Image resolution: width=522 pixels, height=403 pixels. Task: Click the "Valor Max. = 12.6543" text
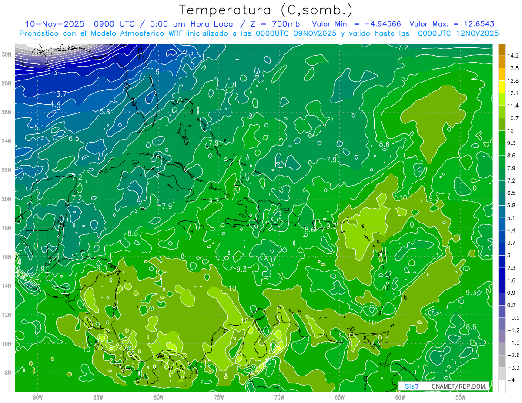tap(452, 24)
